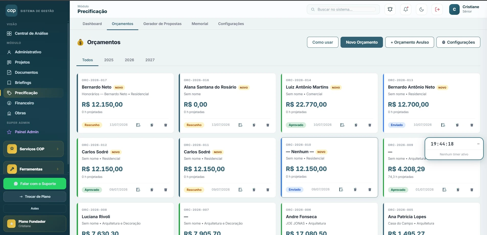Image resolution: width=487 pixels, height=235 pixels.
Task: Open Obras module
Action: coord(20,113)
